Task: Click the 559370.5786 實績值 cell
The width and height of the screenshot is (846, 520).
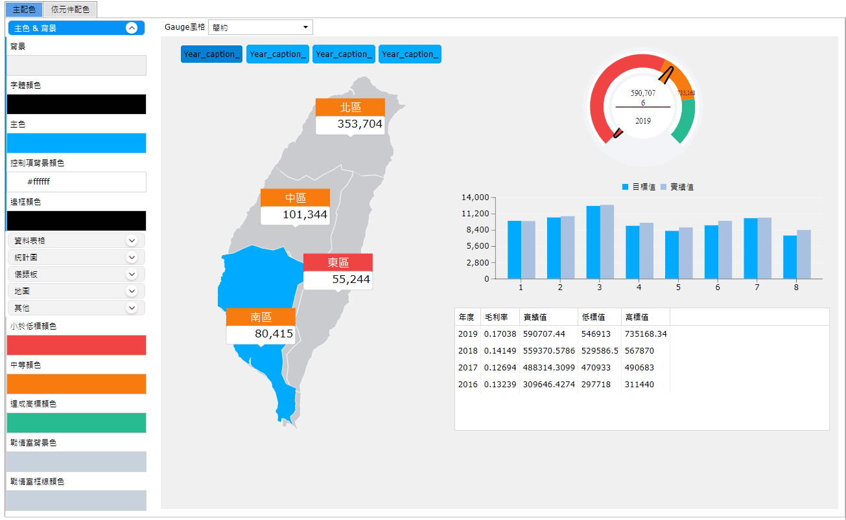Action: pyautogui.click(x=548, y=351)
